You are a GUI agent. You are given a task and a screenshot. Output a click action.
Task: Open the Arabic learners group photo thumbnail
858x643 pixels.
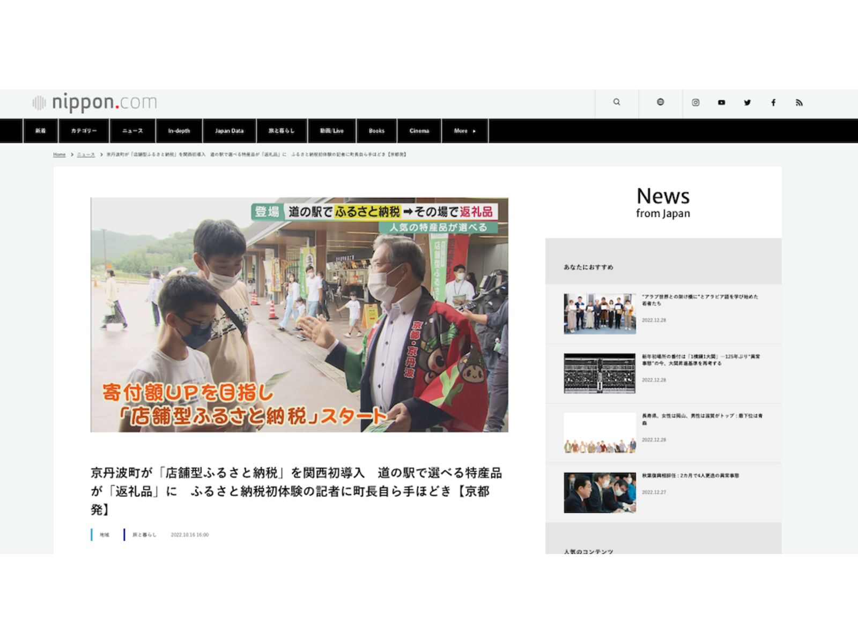600,313
